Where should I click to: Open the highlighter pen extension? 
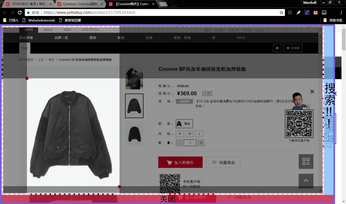click(299, 12)
